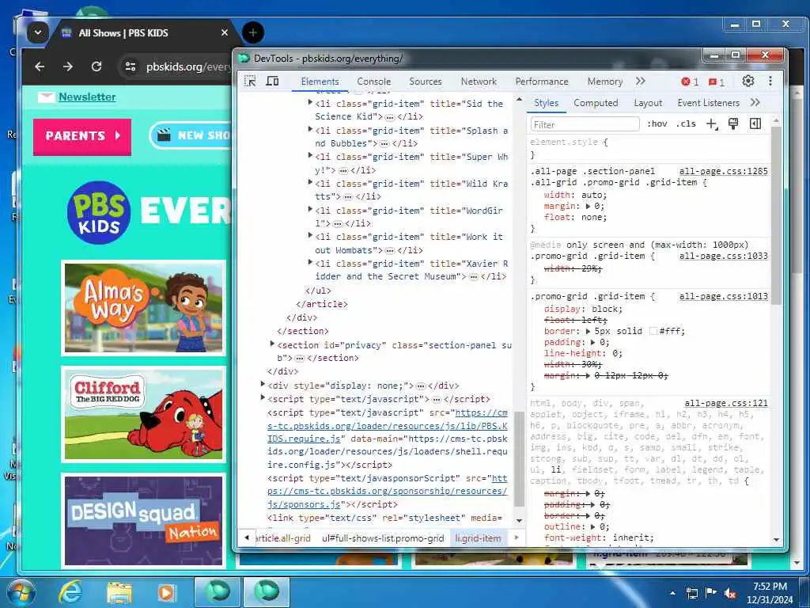Select the Styles sidebar tab
The width and height of the screenshot is (810, 608).
coord(546,102)
